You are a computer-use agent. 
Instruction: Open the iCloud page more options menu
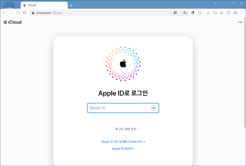click(x=240, y=22)
